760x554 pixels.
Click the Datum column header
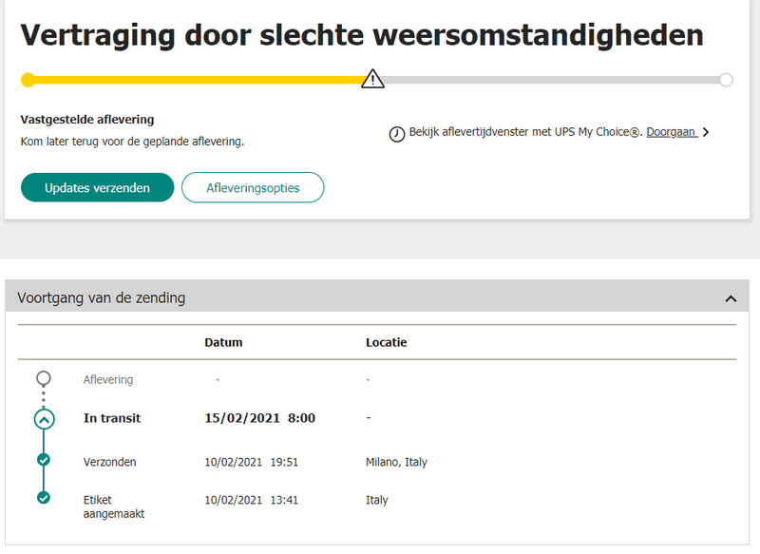coord(223,342)
